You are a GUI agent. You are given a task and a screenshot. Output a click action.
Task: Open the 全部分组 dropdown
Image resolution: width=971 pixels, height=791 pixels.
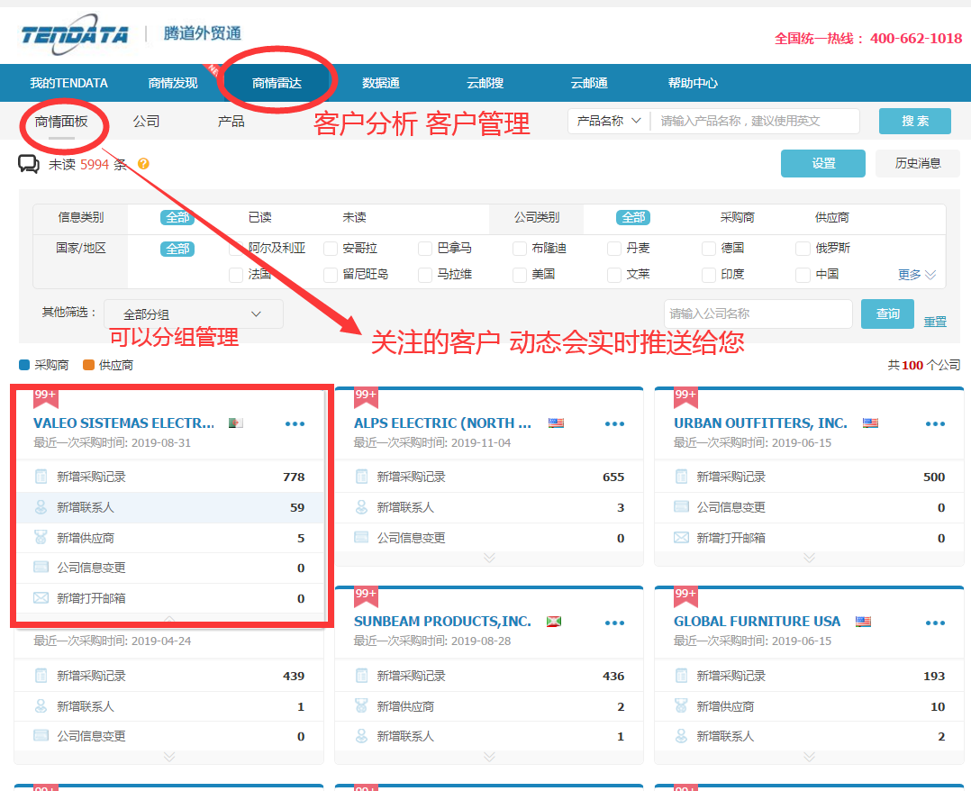[x=194, y=314]
